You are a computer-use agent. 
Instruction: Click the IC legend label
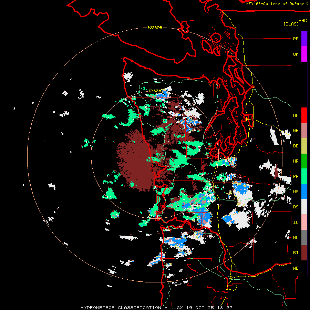(x=296, y=223)
